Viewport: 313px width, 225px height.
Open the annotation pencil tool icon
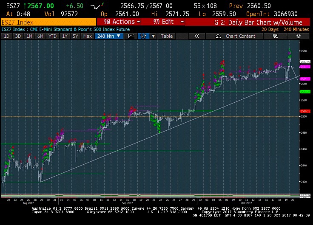tap(275, 36)
